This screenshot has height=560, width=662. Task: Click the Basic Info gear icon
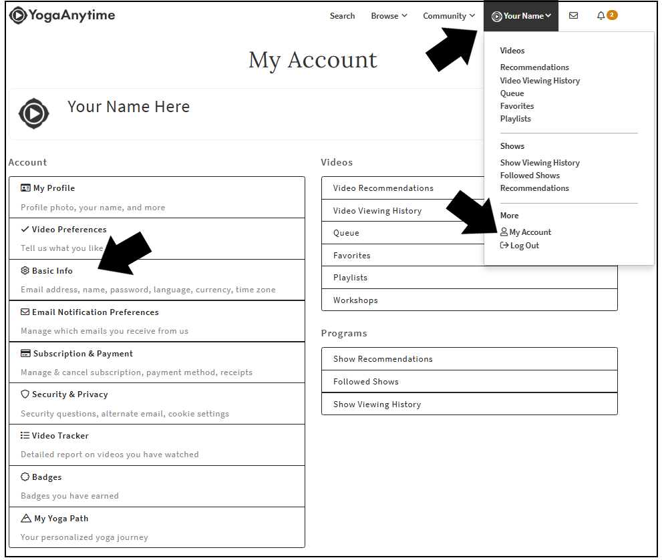pos(25,270)
